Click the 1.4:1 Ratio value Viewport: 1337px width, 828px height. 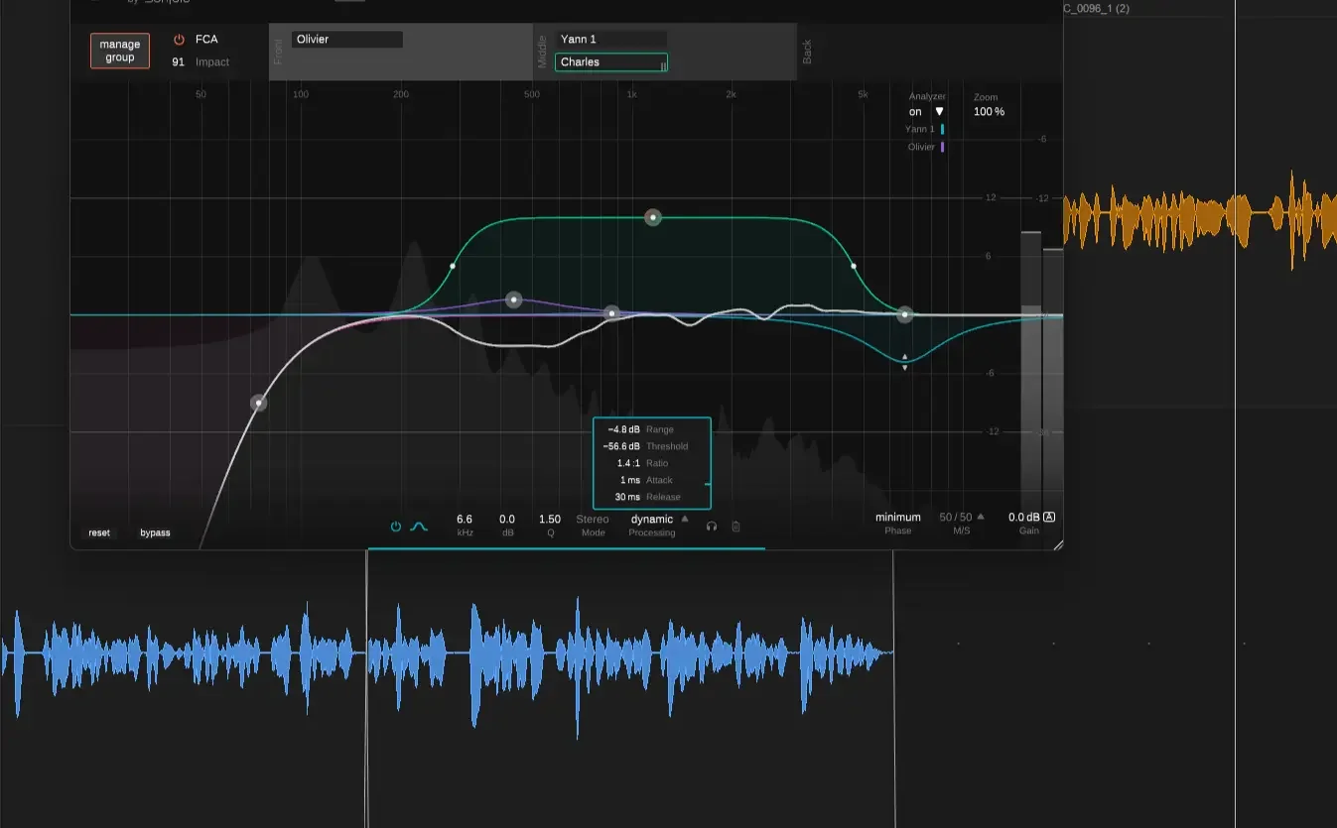click(629, 463)
